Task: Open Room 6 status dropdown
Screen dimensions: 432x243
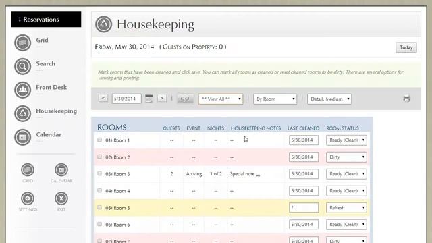Action: (346, 225)
